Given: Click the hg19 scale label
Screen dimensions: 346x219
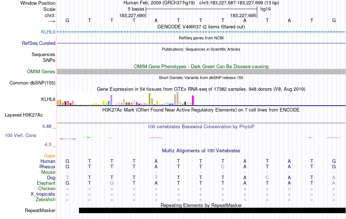Looking at the screenshot, I should 266,9.
